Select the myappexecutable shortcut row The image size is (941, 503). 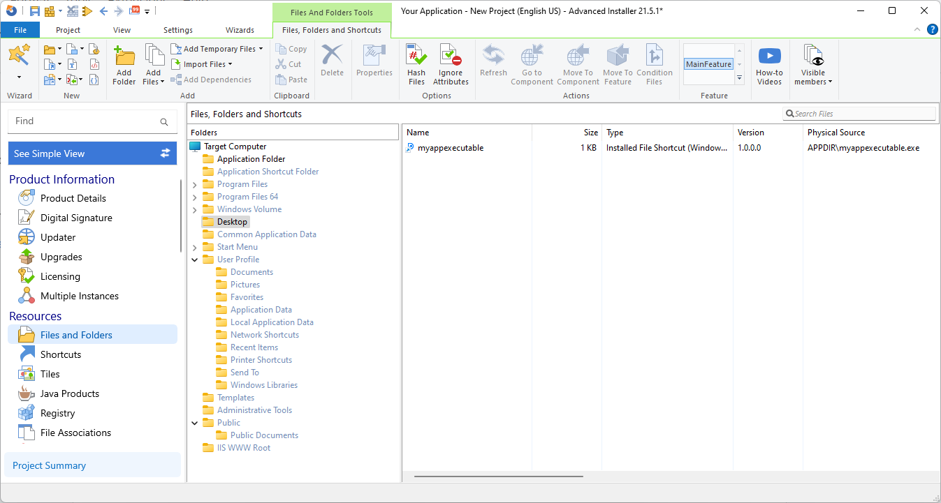tap(671, 148)
